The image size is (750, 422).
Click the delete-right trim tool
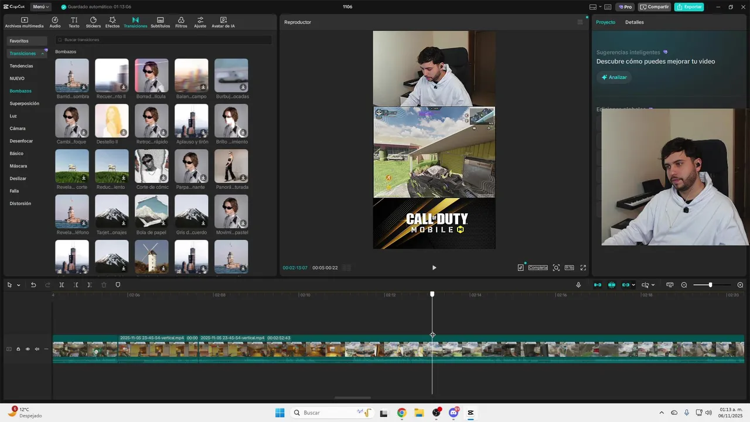89,285
